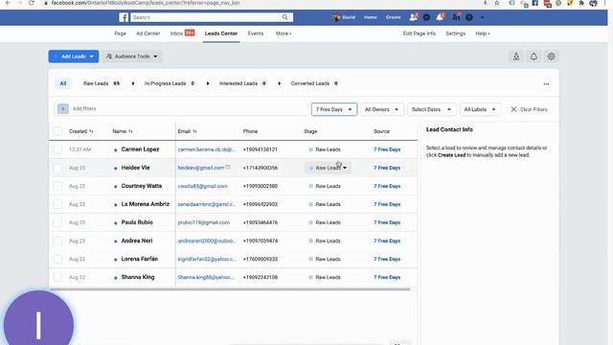
Task: Open the 7 Free Days filter dropdown
Action: point(334,109)
